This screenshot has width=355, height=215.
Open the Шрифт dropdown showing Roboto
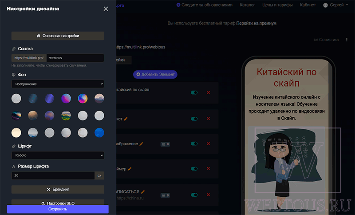58,155
